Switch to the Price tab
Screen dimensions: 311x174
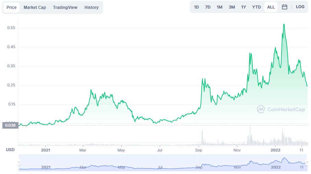pyautogui.click(x=12, y=7)
